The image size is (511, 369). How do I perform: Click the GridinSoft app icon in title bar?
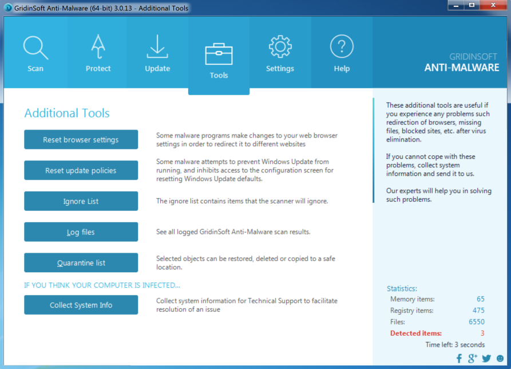coord(8,7)
